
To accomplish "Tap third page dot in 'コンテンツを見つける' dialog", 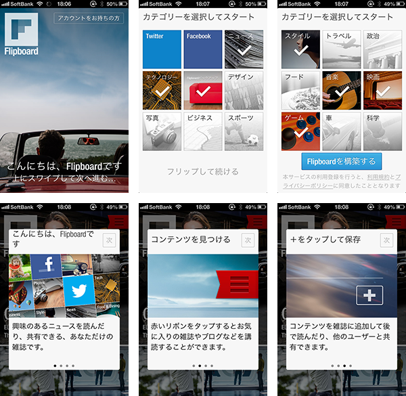I will [206, 366].
